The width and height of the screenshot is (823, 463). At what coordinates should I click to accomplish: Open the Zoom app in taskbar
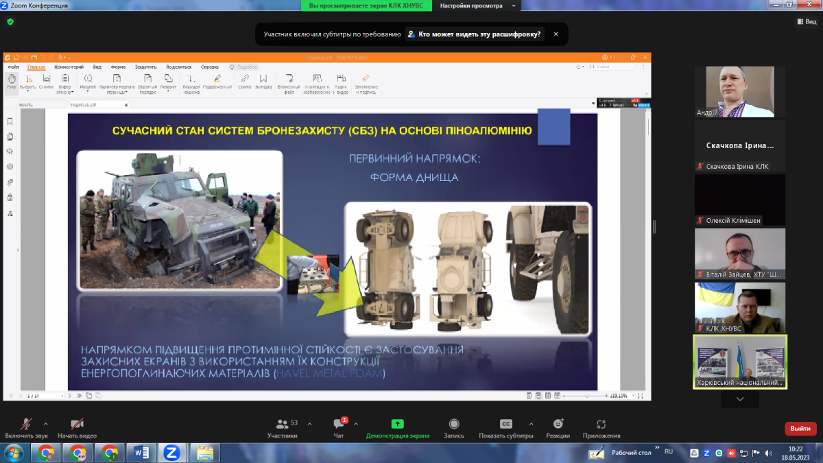(172, 453)
